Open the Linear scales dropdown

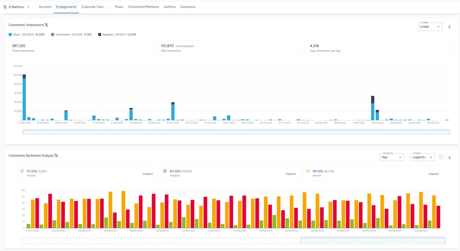[x=430, y=27]
